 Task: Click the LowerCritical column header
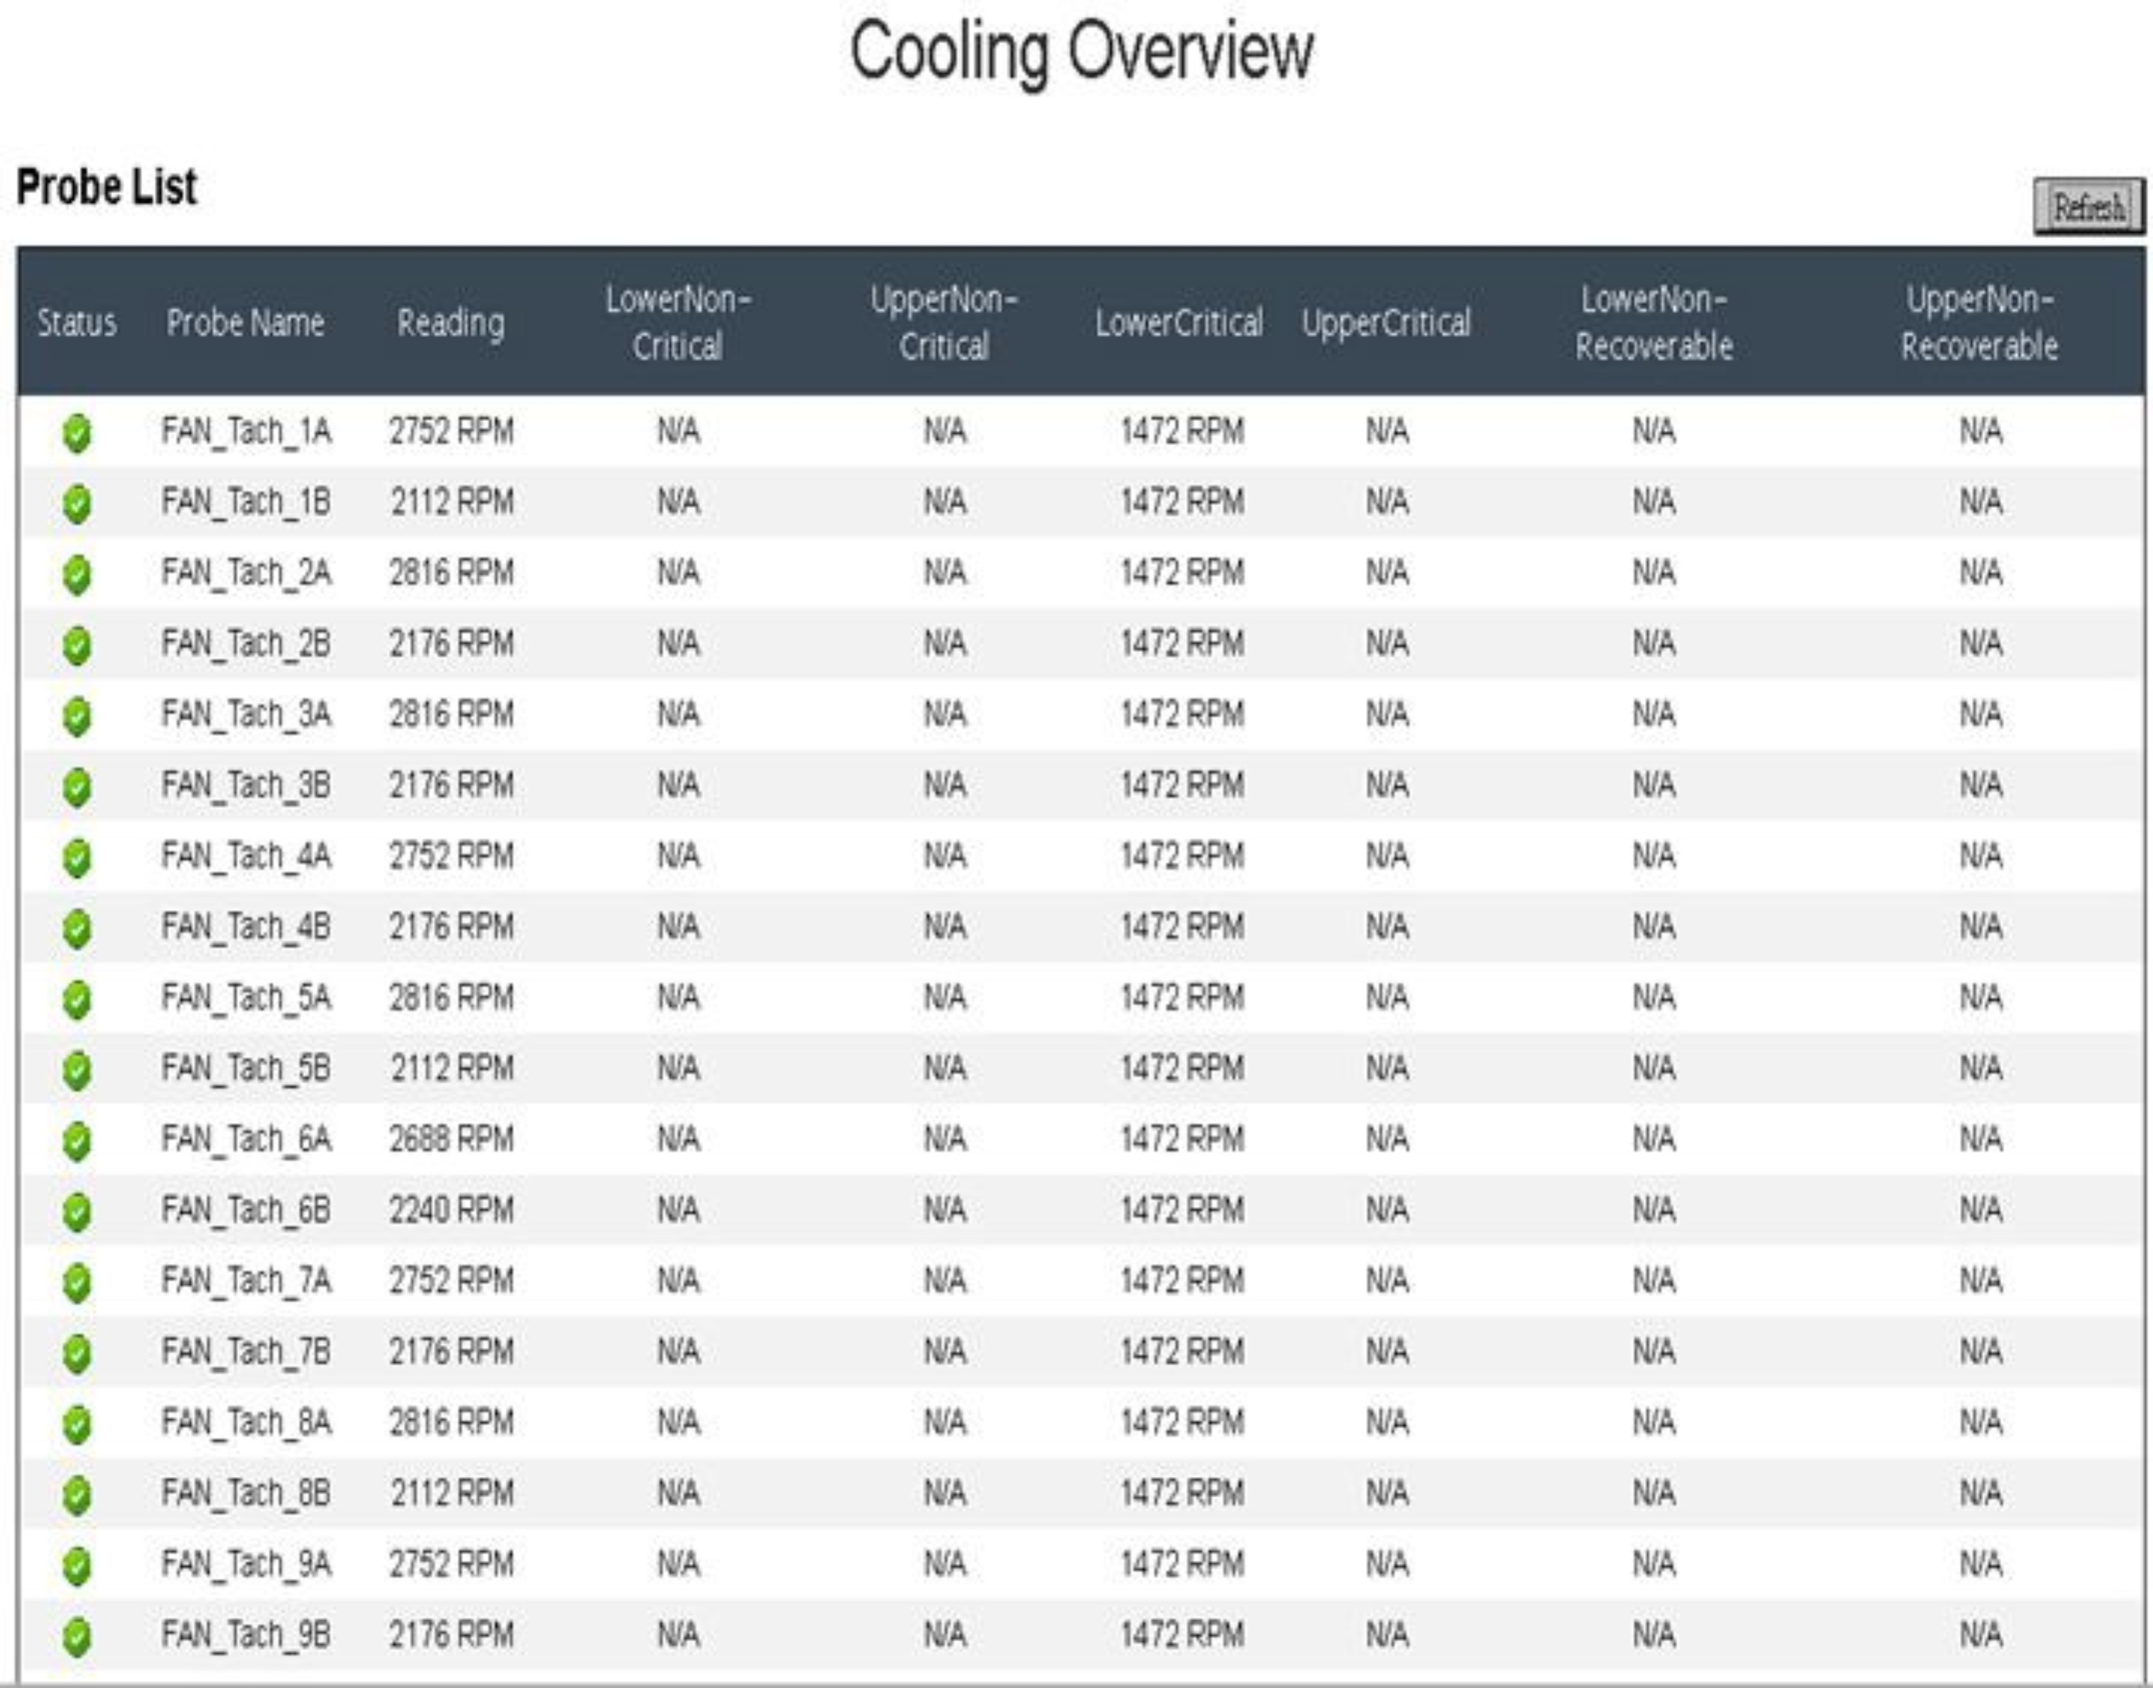pos(1179,323)
